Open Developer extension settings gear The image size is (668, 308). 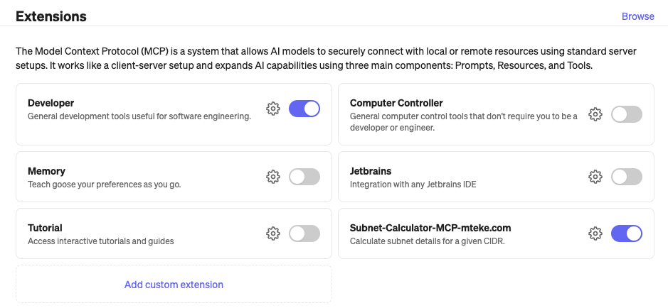(272, 109)
